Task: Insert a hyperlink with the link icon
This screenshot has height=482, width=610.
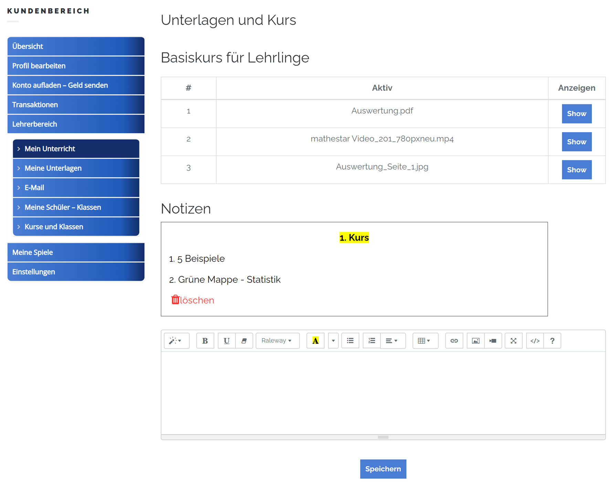Action: coord(454,341)
